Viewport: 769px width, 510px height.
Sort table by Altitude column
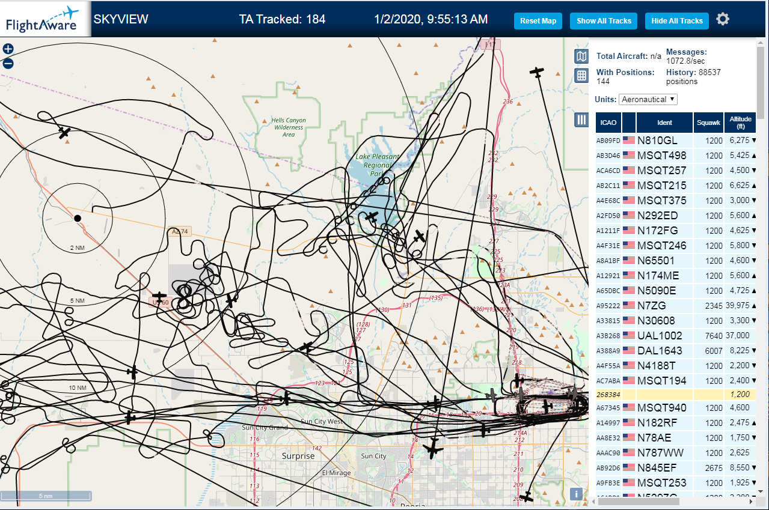click(x=741, y=123)
